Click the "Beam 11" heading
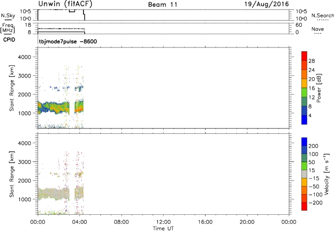The height and width of the screenshot is (231, 334). [163, 5]
